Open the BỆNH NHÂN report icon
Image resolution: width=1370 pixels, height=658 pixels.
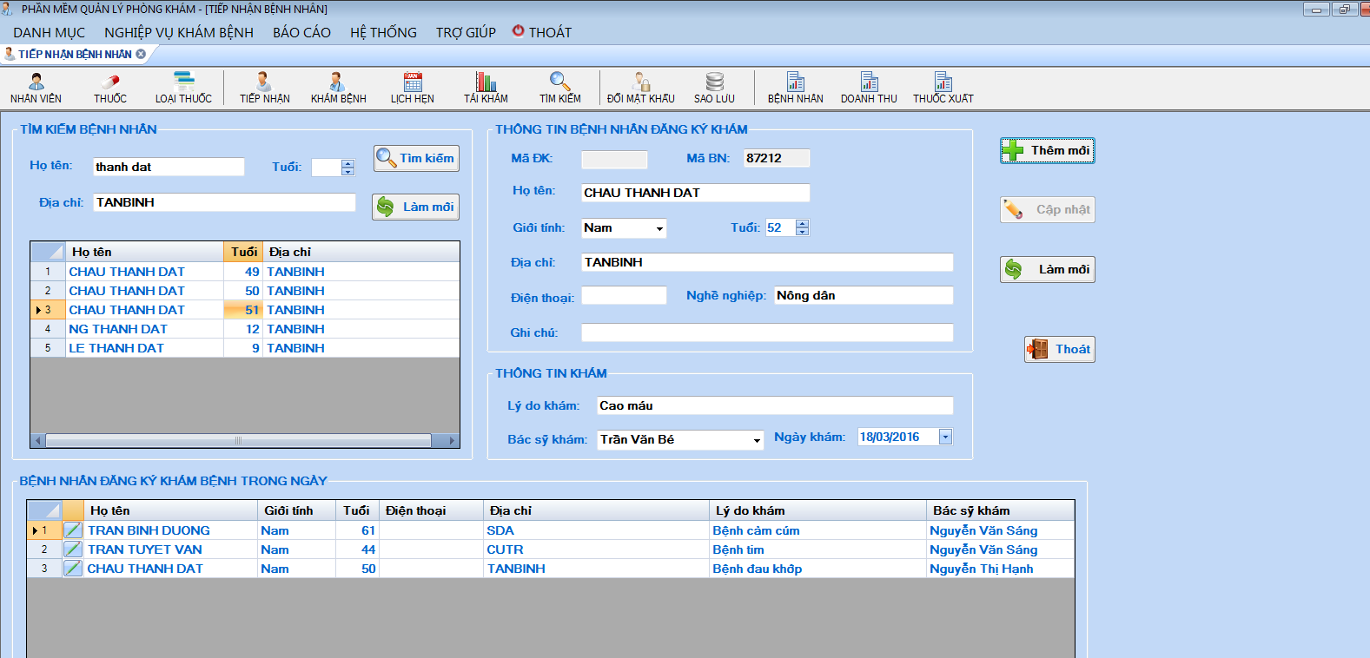pyautogui.click(x=796, y=88)
